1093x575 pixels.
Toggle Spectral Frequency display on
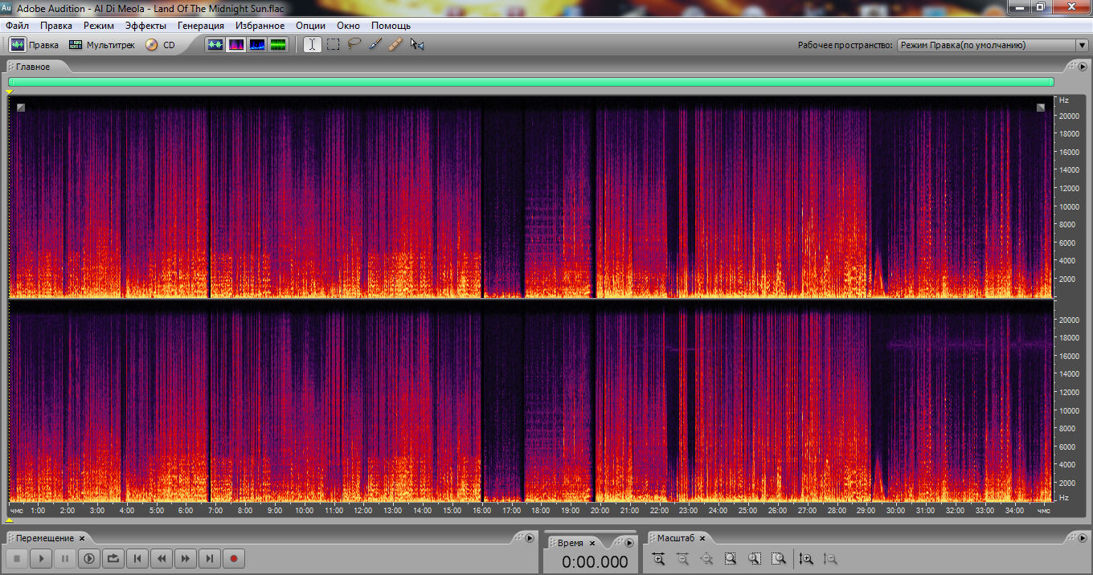[236, 45]
